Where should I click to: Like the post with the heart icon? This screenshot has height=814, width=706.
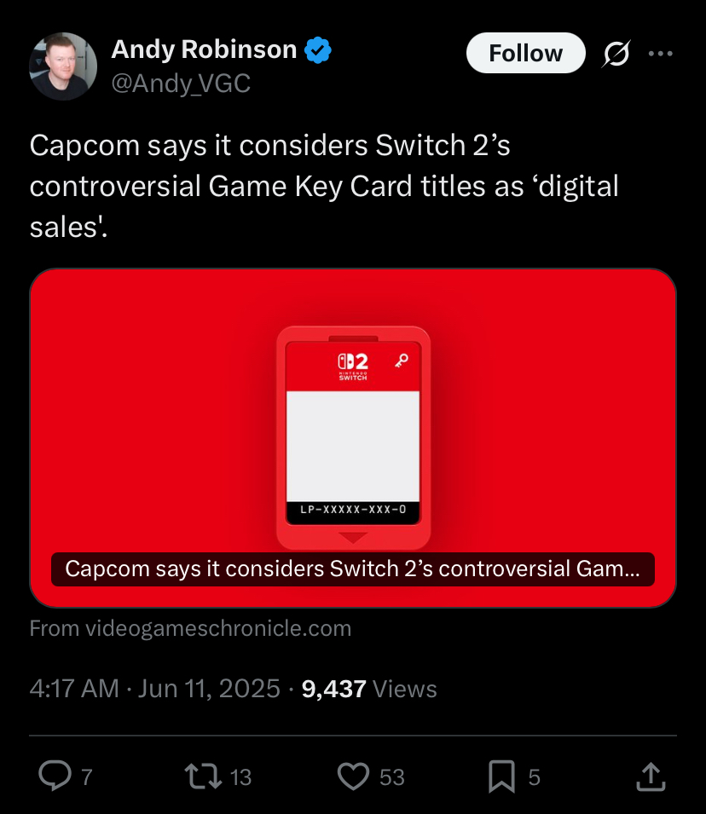coord(353,776)
